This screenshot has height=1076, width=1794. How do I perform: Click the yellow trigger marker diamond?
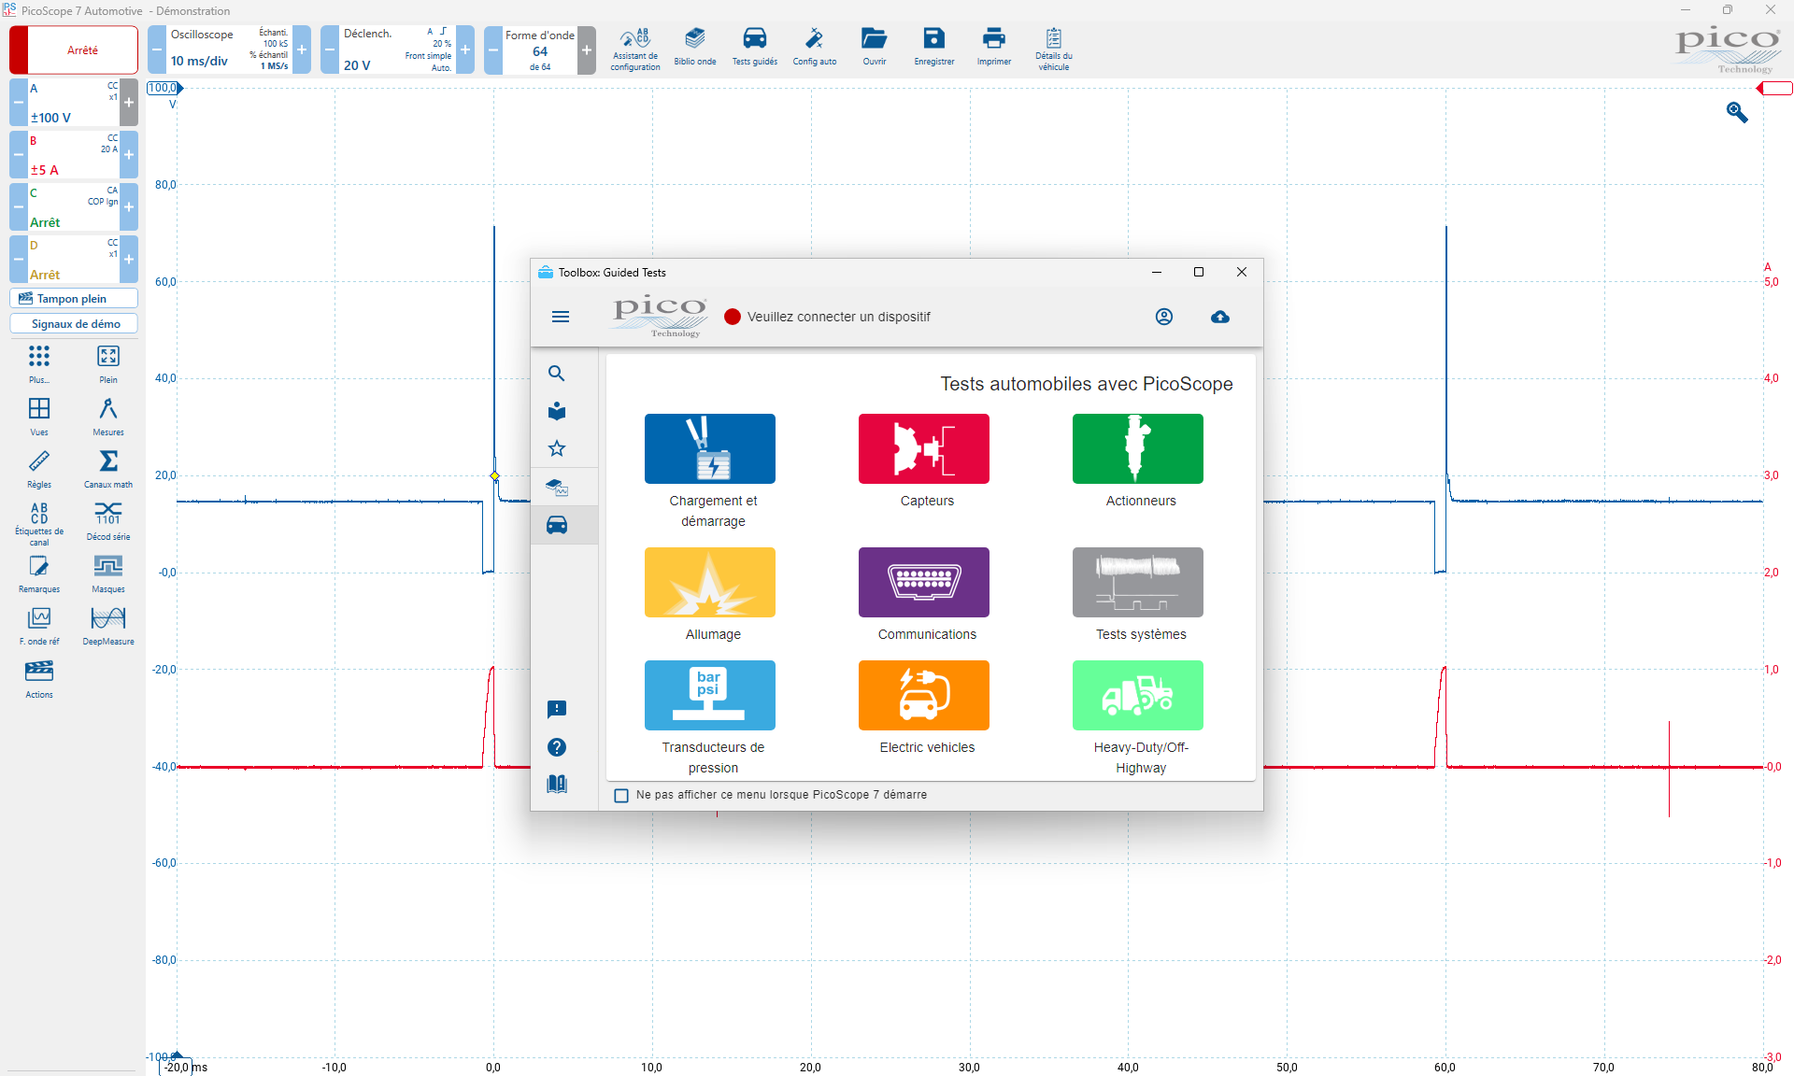[x=495, y=476]
